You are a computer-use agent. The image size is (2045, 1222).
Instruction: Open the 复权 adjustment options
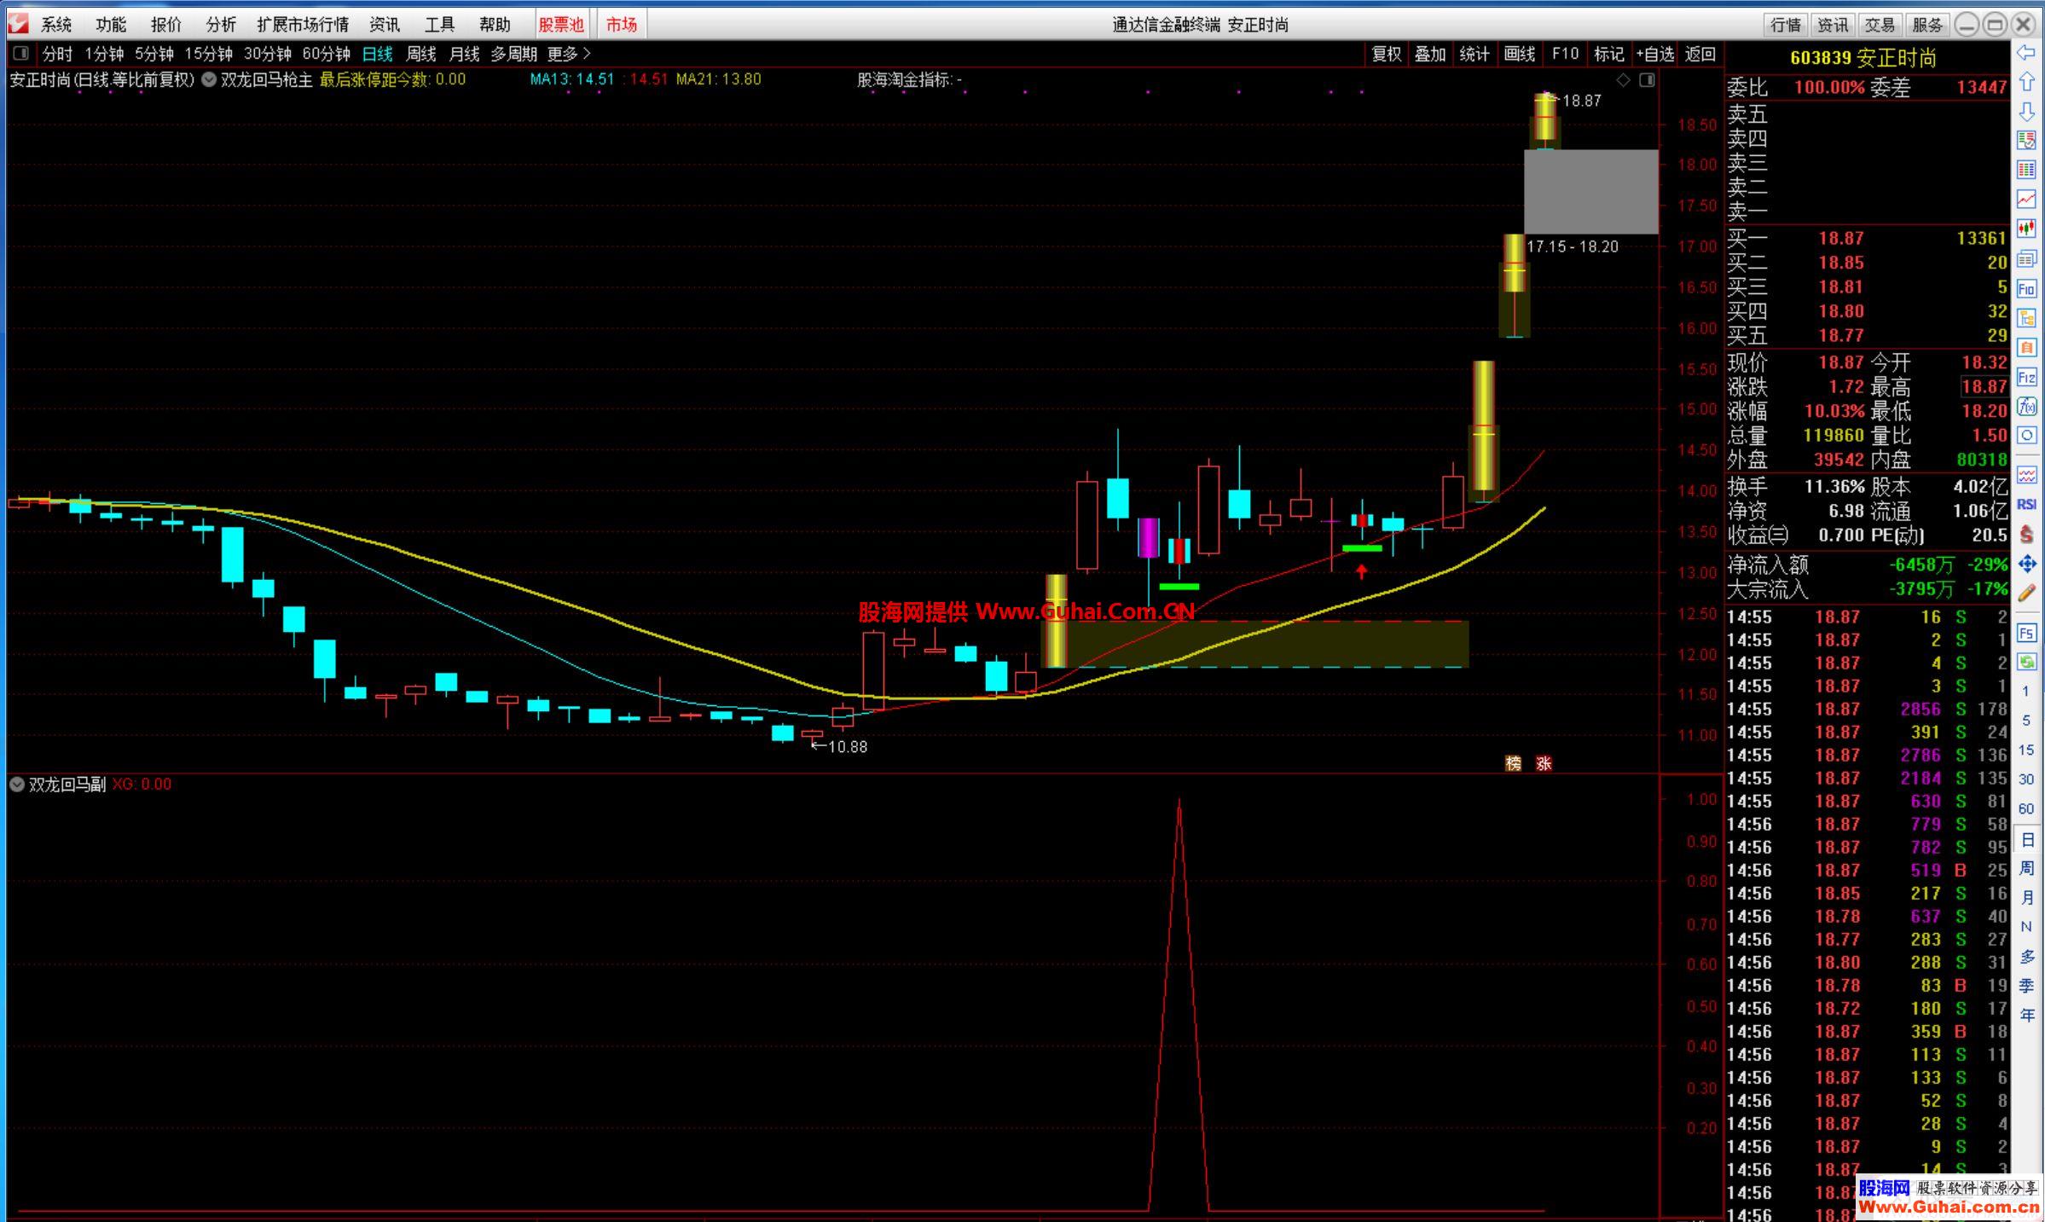1386,54
